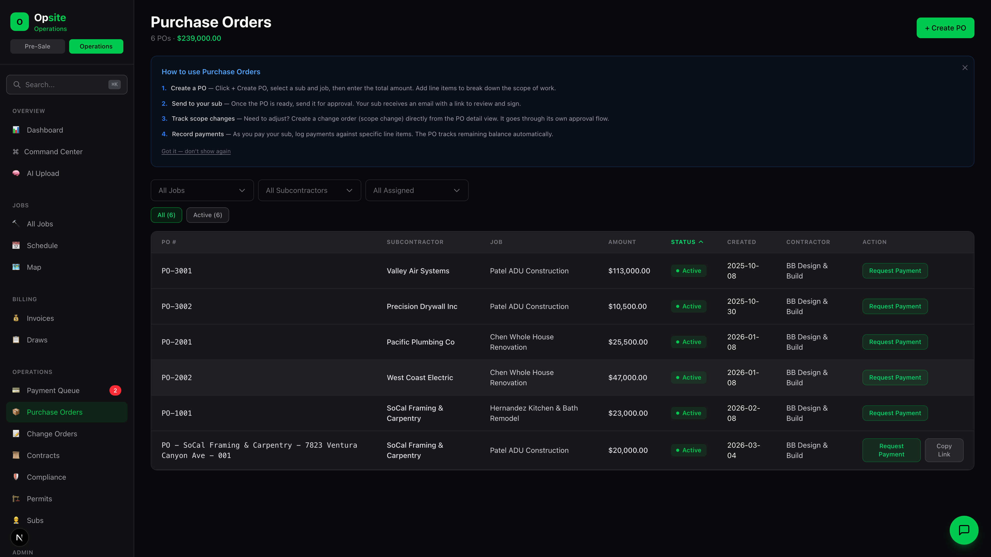Open the All Jobs filter dropdown
The image size is (991, 557).
click(x=202, y=190)
